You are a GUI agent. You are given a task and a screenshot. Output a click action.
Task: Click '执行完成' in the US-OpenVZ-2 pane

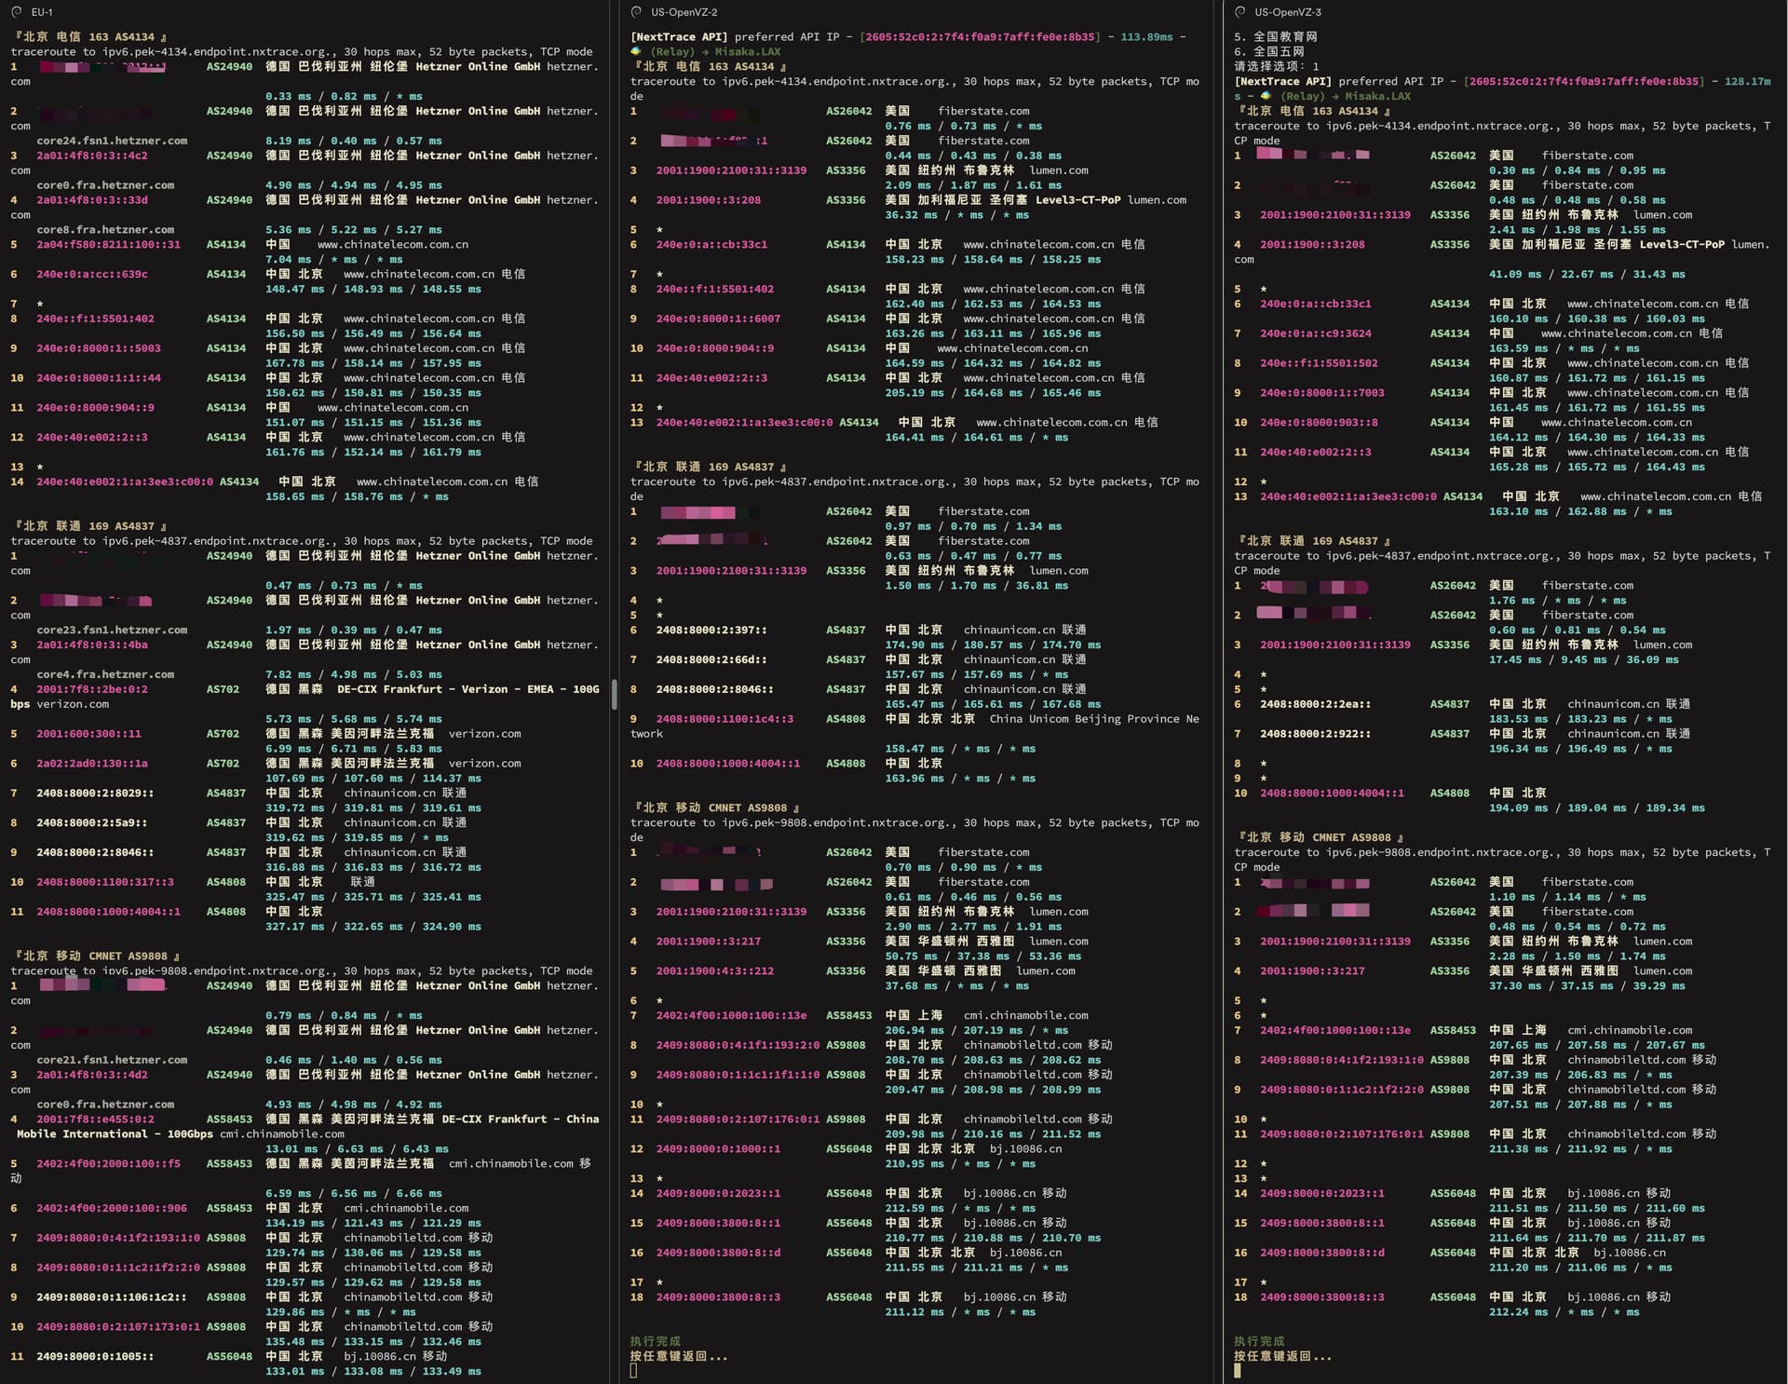coord(656,1341)
